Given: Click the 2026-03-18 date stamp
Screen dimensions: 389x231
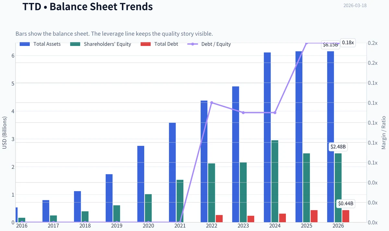Looking at the screenshot, I should [x=355, y=6].
